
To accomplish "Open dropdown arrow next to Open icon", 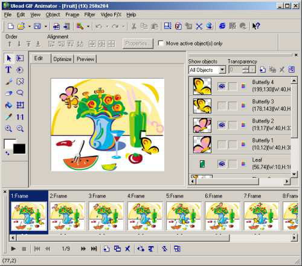I will pyautogui.click(x=29, y=27).
